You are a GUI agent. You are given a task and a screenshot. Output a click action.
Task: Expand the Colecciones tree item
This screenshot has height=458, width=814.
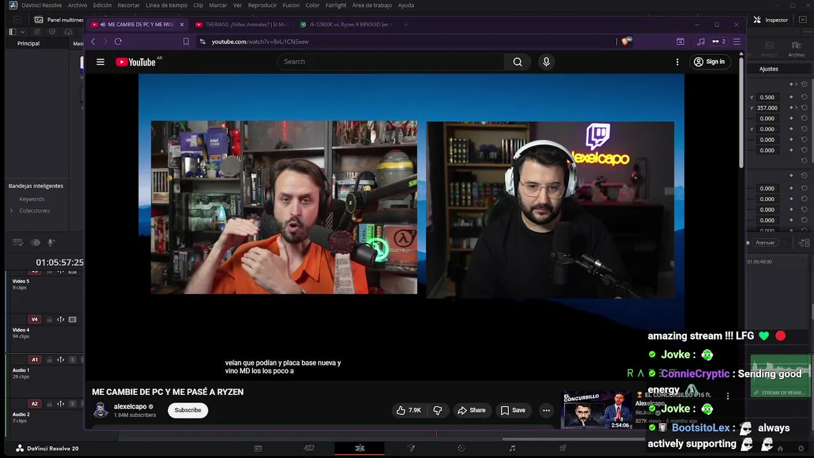tap(11, 211)
